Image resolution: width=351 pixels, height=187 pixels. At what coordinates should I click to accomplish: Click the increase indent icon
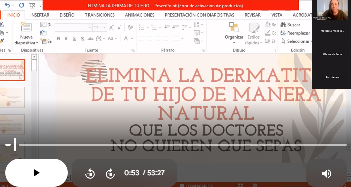pos(175,27)
